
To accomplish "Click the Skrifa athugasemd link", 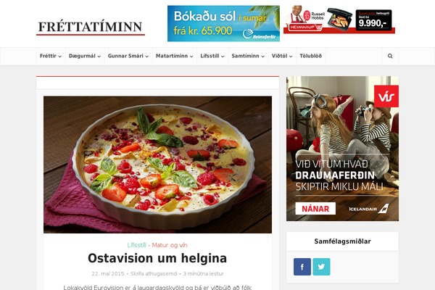I will [154, 273].
